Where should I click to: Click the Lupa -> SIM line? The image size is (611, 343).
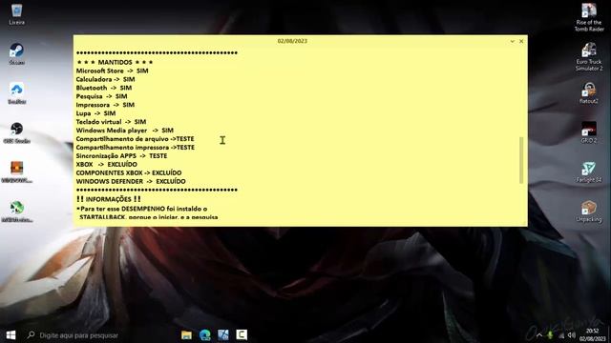tap(95, 113)
